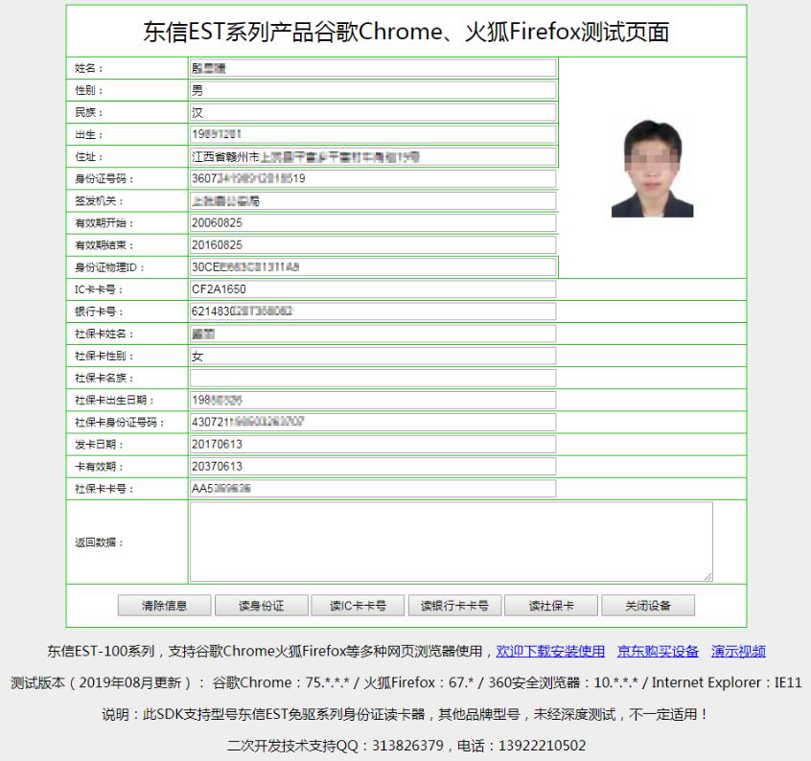
Task: Select the 住址 address input field
Action: pyautogui.click(x=372, y=156)
